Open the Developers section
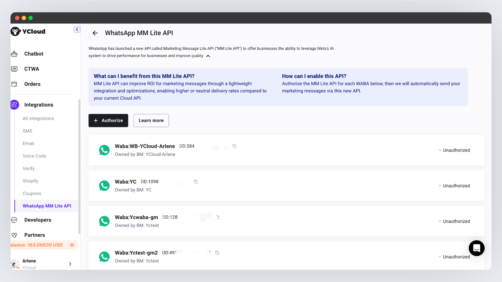502x282 pixels. pos(38,220)
